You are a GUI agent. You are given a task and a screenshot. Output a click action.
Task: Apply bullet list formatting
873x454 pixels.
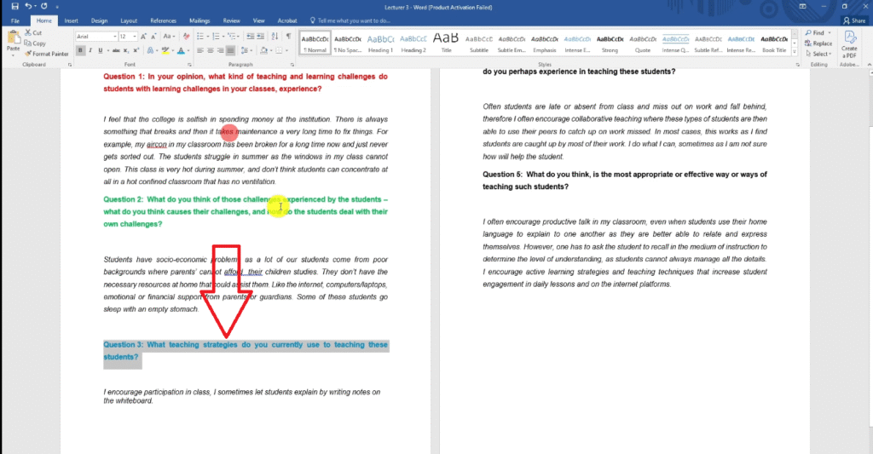tap(200, 37)
